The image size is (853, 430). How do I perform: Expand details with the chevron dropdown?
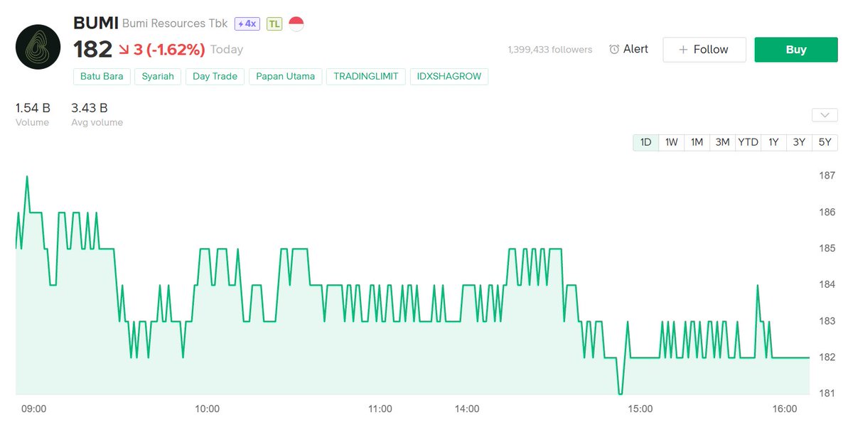pyautogui.click(x=825, y=115)
